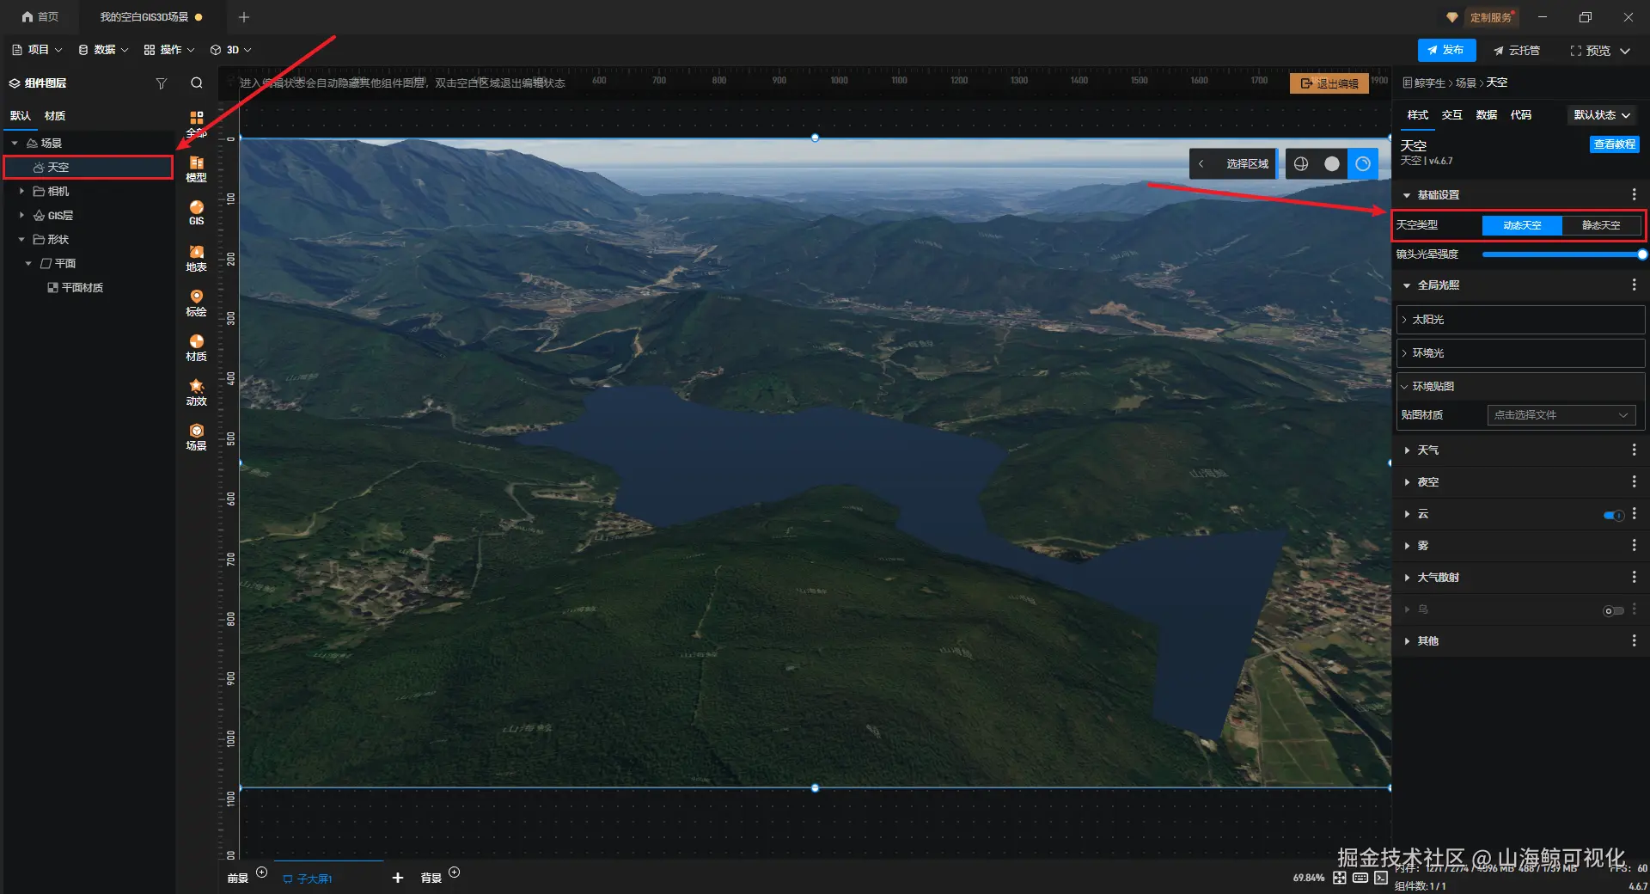The width and height of the screenshot is (1650, 894).
Task: Collapse the 基础设置 section
Action: (x=1407, y=196)
